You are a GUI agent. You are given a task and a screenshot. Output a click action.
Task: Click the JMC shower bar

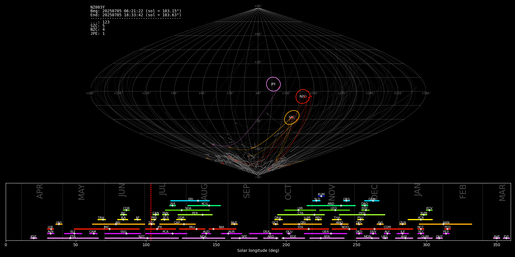point(107,229)
